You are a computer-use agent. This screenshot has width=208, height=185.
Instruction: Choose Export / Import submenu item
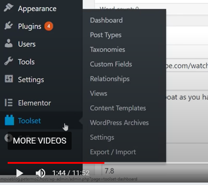click(113, 152)
